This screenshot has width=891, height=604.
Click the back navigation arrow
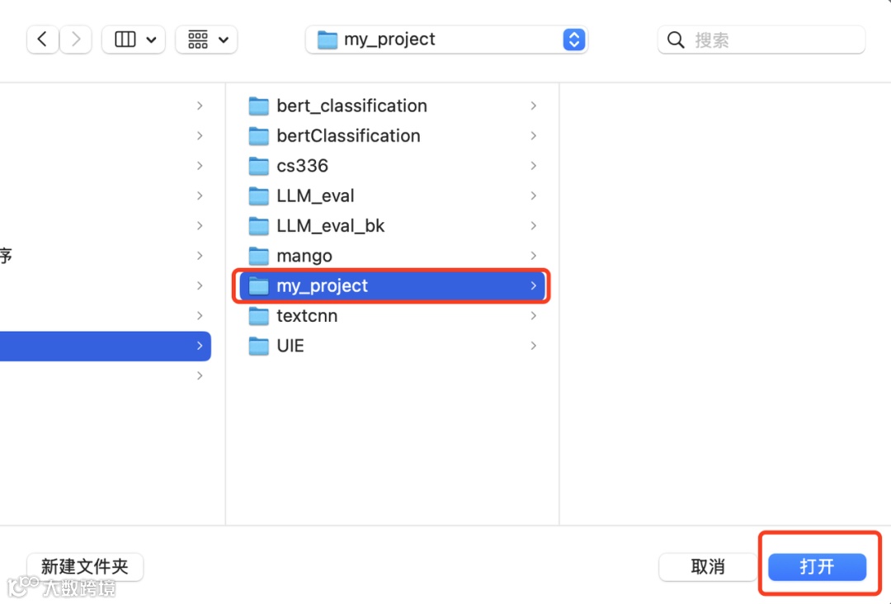(x=43, y=39)
